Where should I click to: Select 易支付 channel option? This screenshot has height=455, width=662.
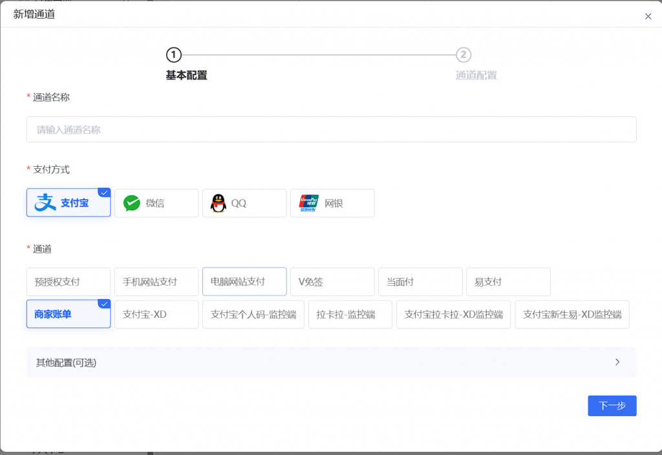(x=508, y=282)
